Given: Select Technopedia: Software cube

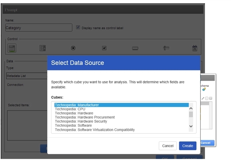Looking at the screenshot, I should 122,125.
